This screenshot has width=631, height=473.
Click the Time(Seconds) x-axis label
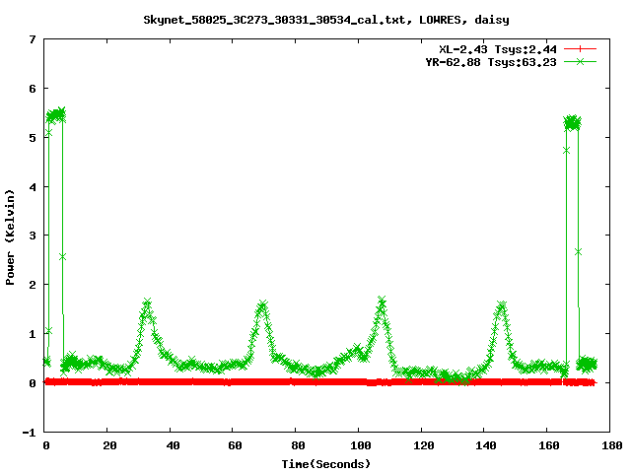[x=325, y=464]
